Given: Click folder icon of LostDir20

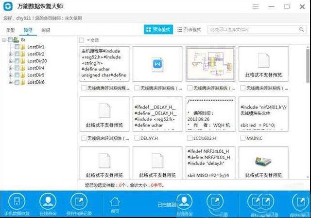Looking at the screenshot, I should point(23,61).
